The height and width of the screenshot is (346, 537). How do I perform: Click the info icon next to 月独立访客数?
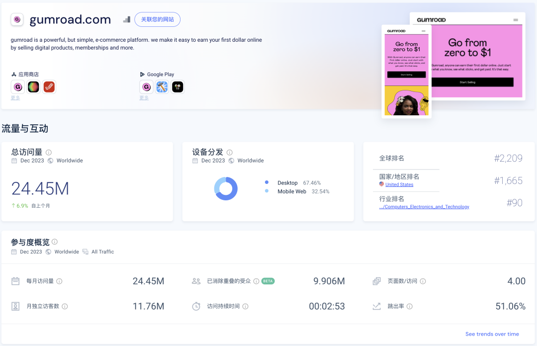[65, 307]
